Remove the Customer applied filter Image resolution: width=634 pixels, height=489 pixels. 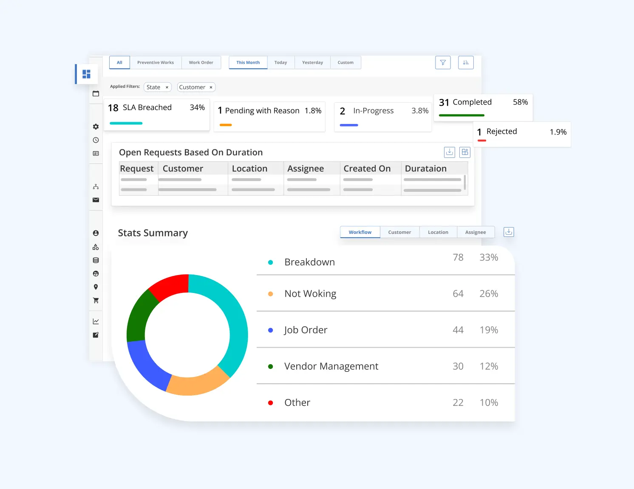(211, 87)
